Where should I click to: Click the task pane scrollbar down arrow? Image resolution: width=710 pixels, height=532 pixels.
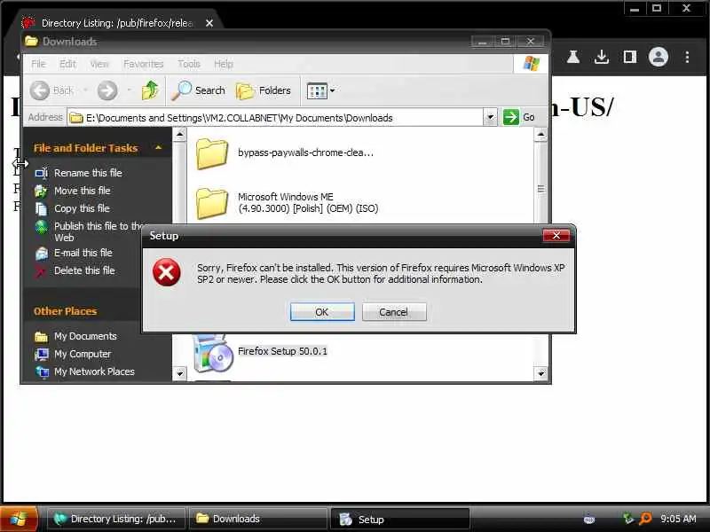point(180,373)
